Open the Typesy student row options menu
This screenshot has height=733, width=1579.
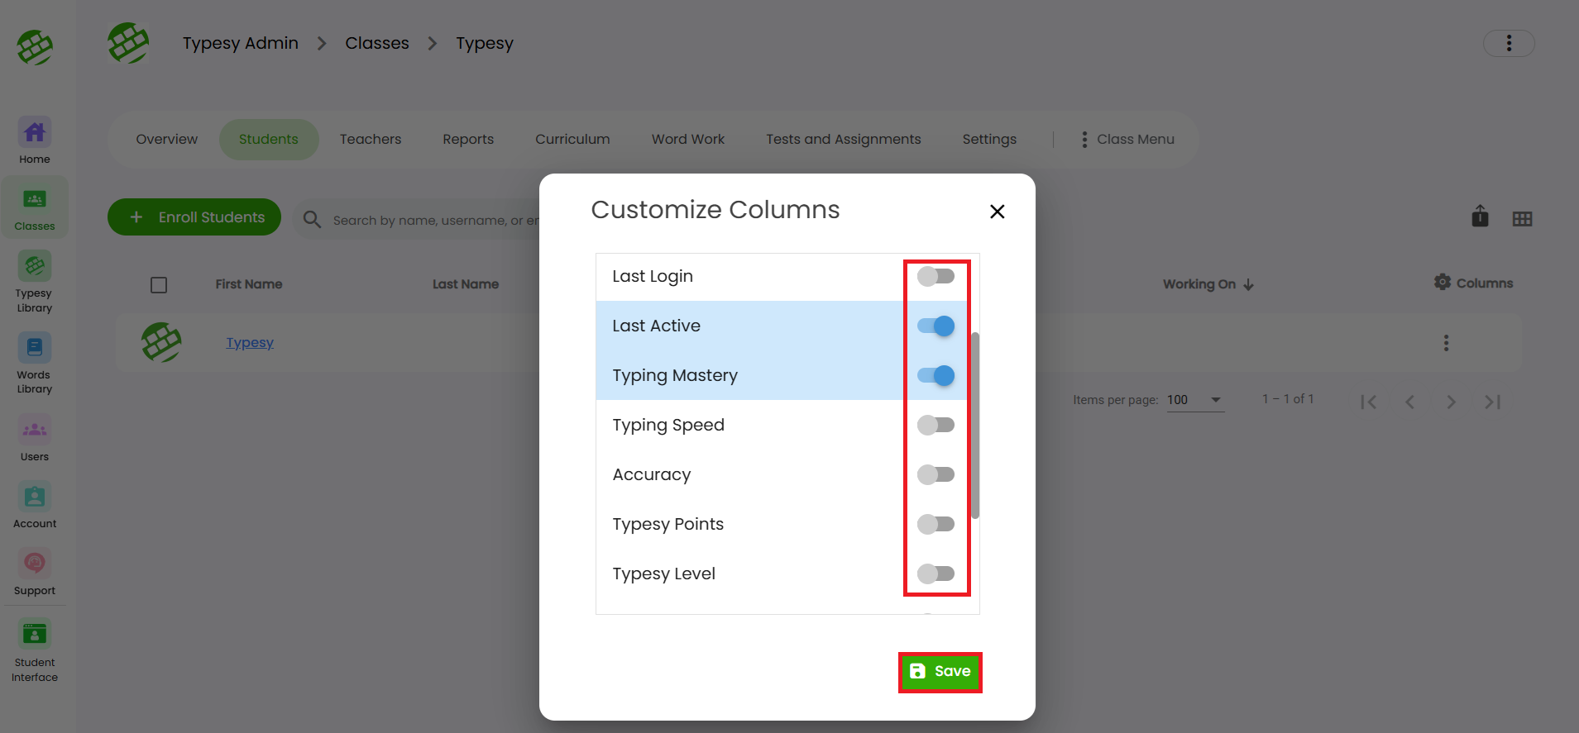pos(1446,343)
